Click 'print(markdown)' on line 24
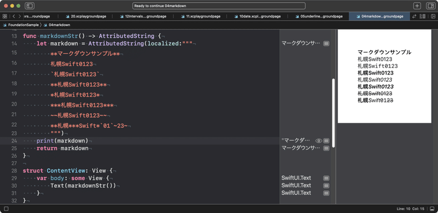The height and width of the screenshot is (213, 438). [62, 141]
